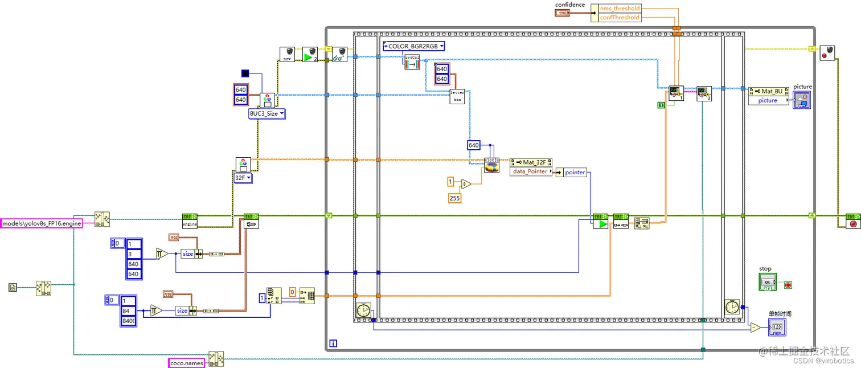Click index stepper of array containing 1, 84, 8400
The image size is (861, 368).
112,300
